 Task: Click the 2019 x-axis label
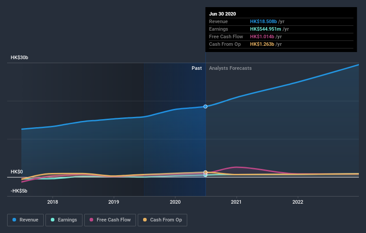point(114,202)
